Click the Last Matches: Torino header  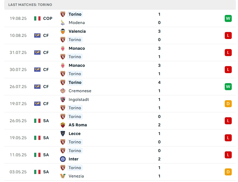tap(30, 5)
